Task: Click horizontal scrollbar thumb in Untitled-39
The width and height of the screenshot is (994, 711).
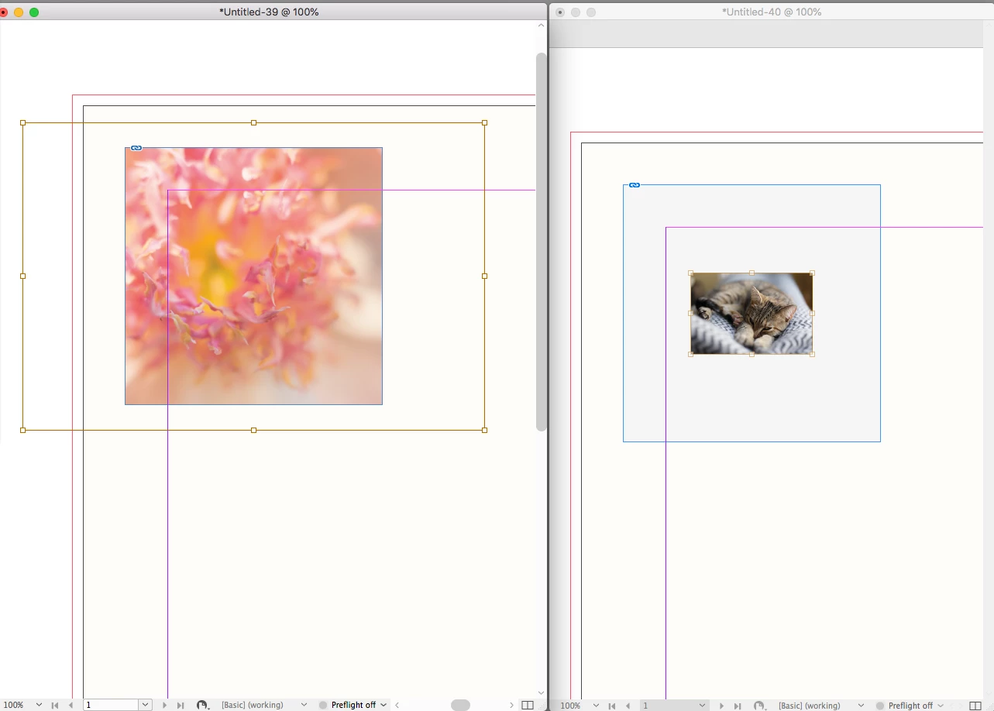Action: 460,705
